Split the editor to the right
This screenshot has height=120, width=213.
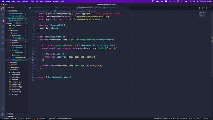click(x=206, y=8)
